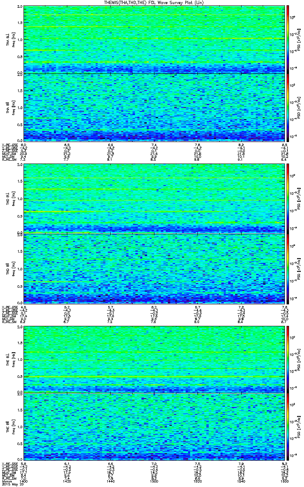This screenshot has width=304, height=487.
Task: Click the color bar beside THA B-parallel panel
Action: tap(288, 107)
